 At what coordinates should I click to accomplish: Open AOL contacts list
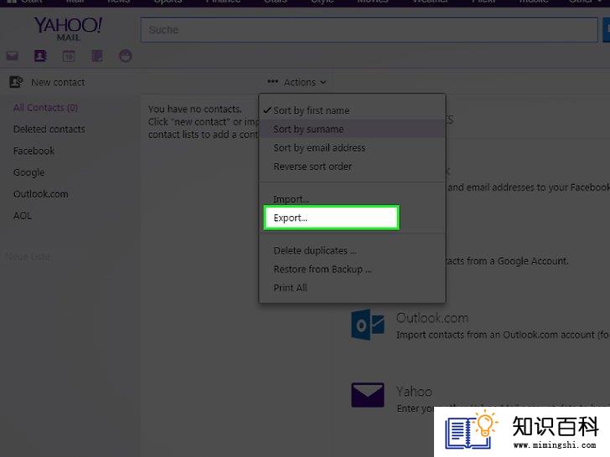(23, 216)
